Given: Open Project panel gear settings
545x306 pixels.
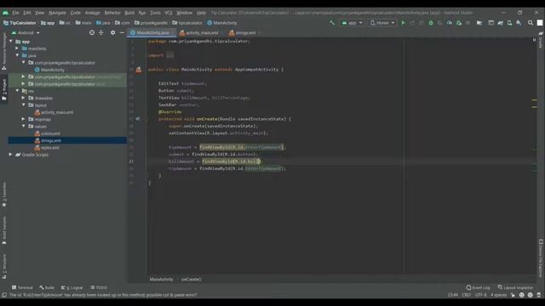Looking at the screenshot, I should click(x=112, y=32).
